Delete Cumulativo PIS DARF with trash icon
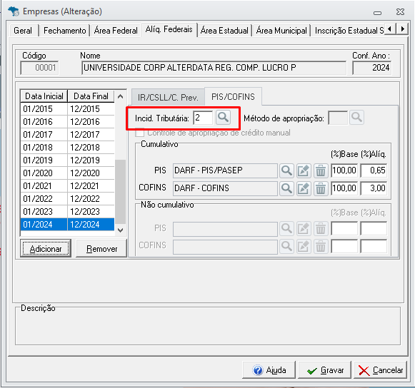Image resolution: width=415 pixels, height=388 pixels. click(x=321, y=170)
